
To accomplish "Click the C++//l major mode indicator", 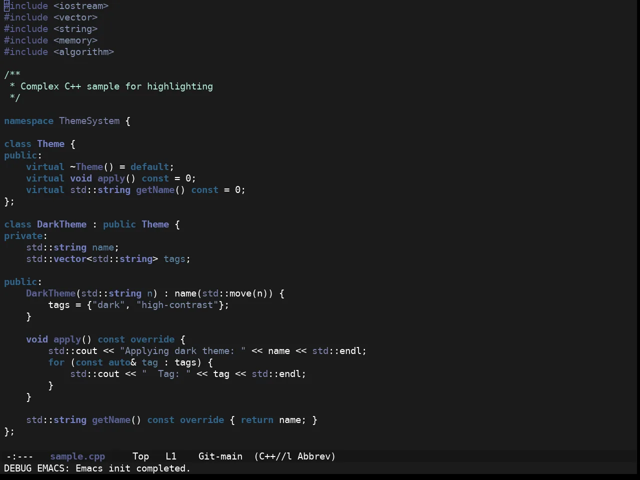I will point(273,456).
